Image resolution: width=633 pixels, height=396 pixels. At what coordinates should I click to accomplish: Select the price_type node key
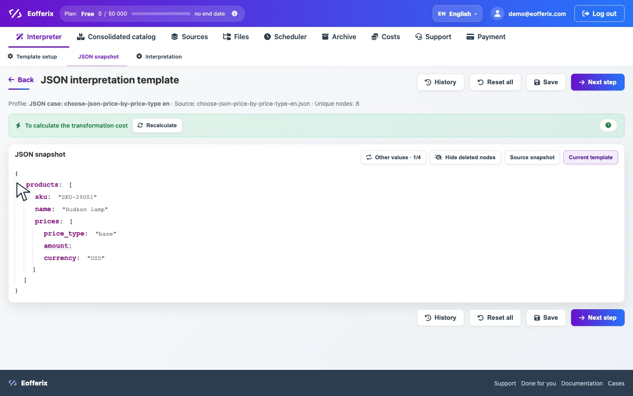pos(66,234)
